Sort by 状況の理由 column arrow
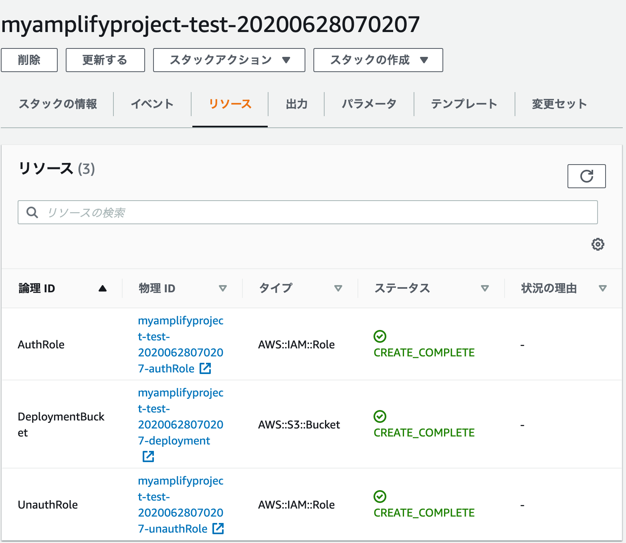The image size is (626, 543). click(x=602, y=288)
